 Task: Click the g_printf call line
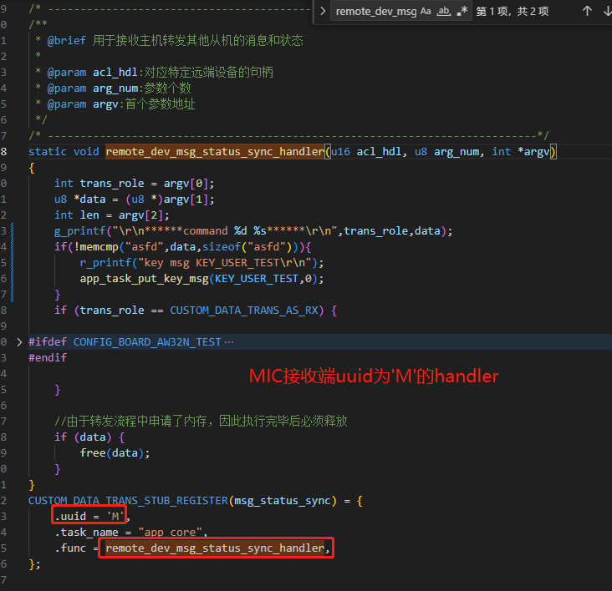click(253, 231)
